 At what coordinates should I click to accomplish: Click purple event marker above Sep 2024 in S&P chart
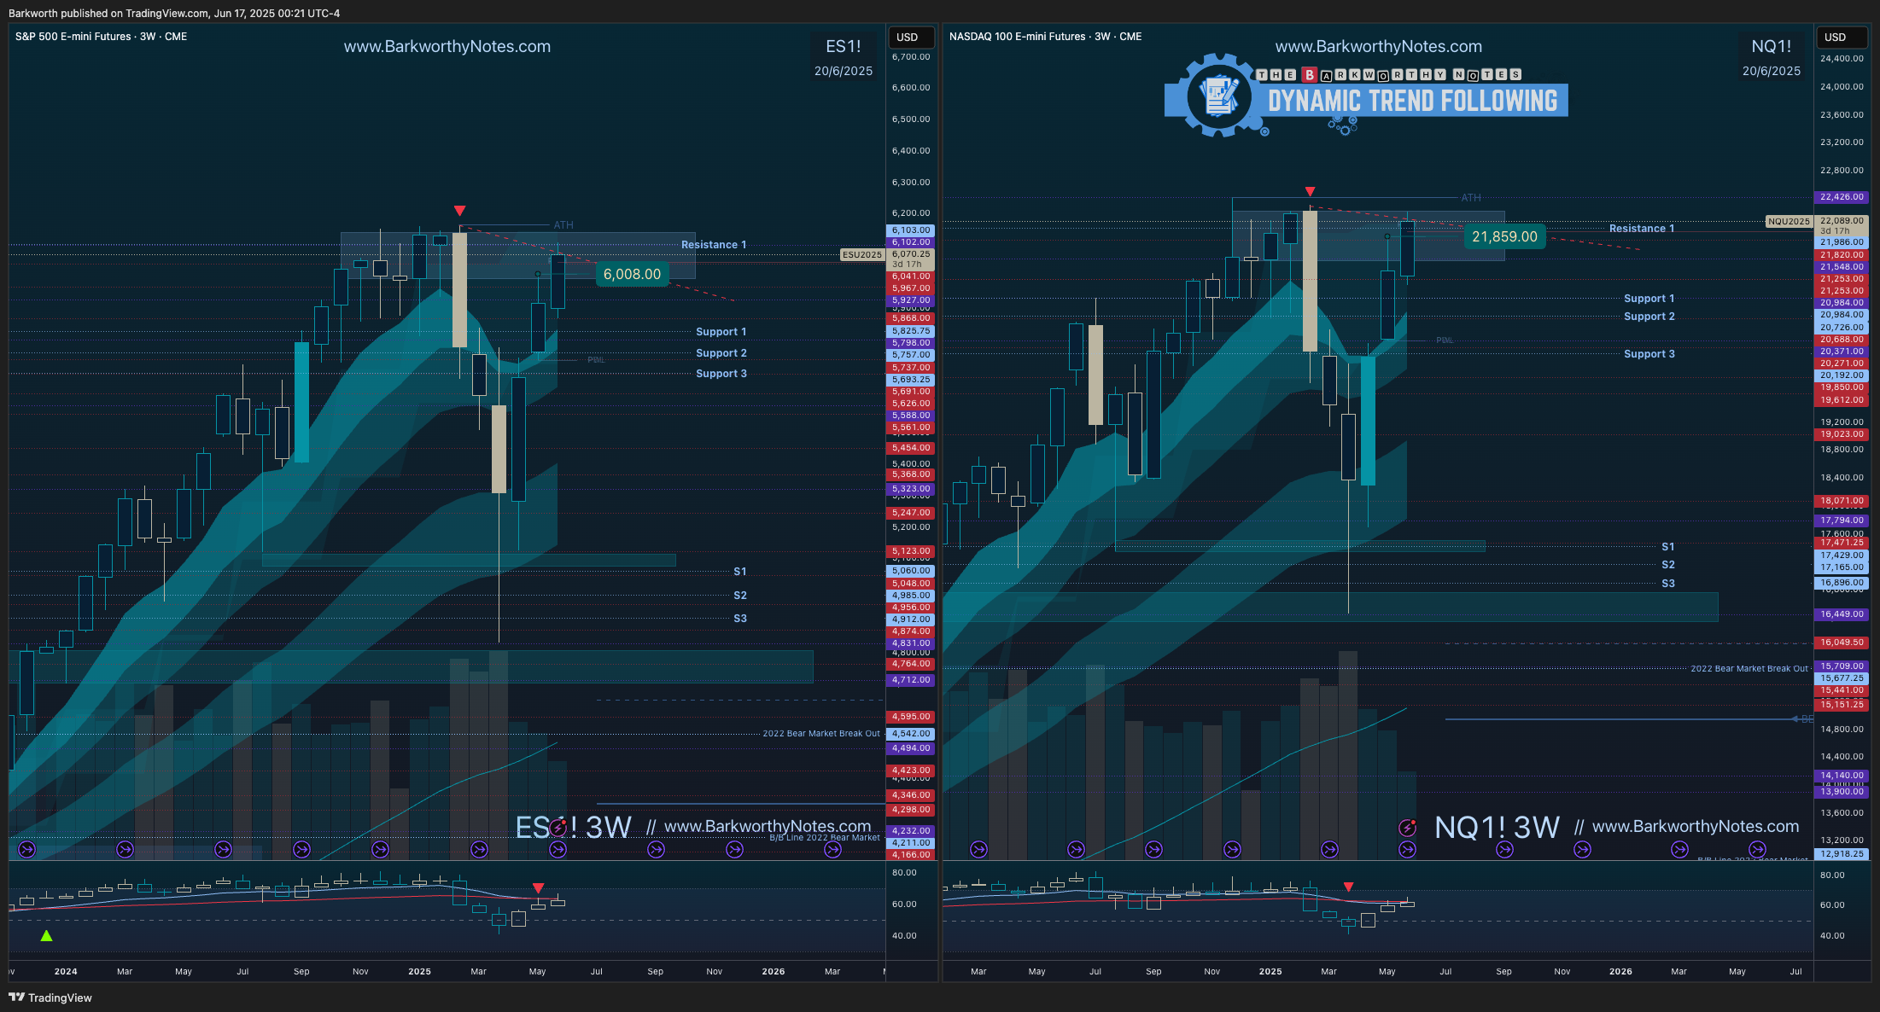301,850
